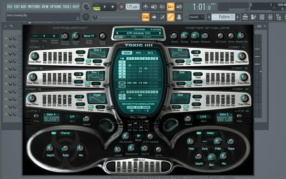Open the PATTERNS menu
The width and height of the screenshot is (286, 179).
click(34, 7)
